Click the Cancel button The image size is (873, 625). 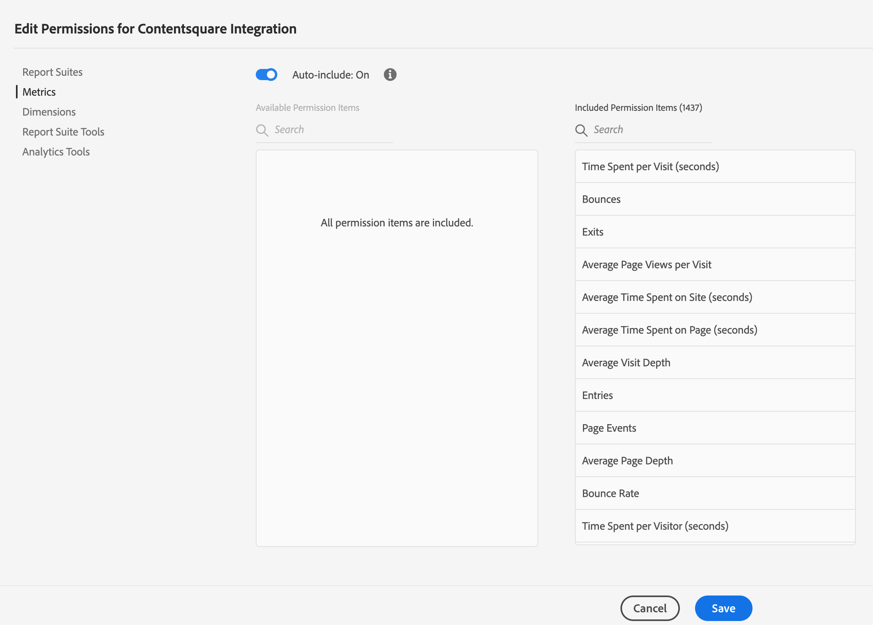coord(650,608)
